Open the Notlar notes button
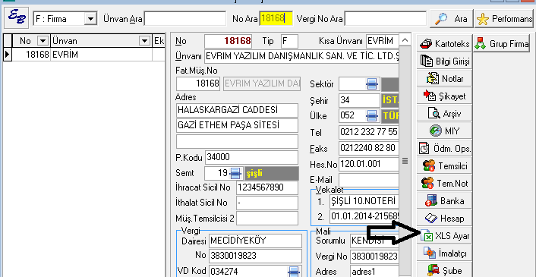Viewport: 536px width, 277px height. click(444, 79)
